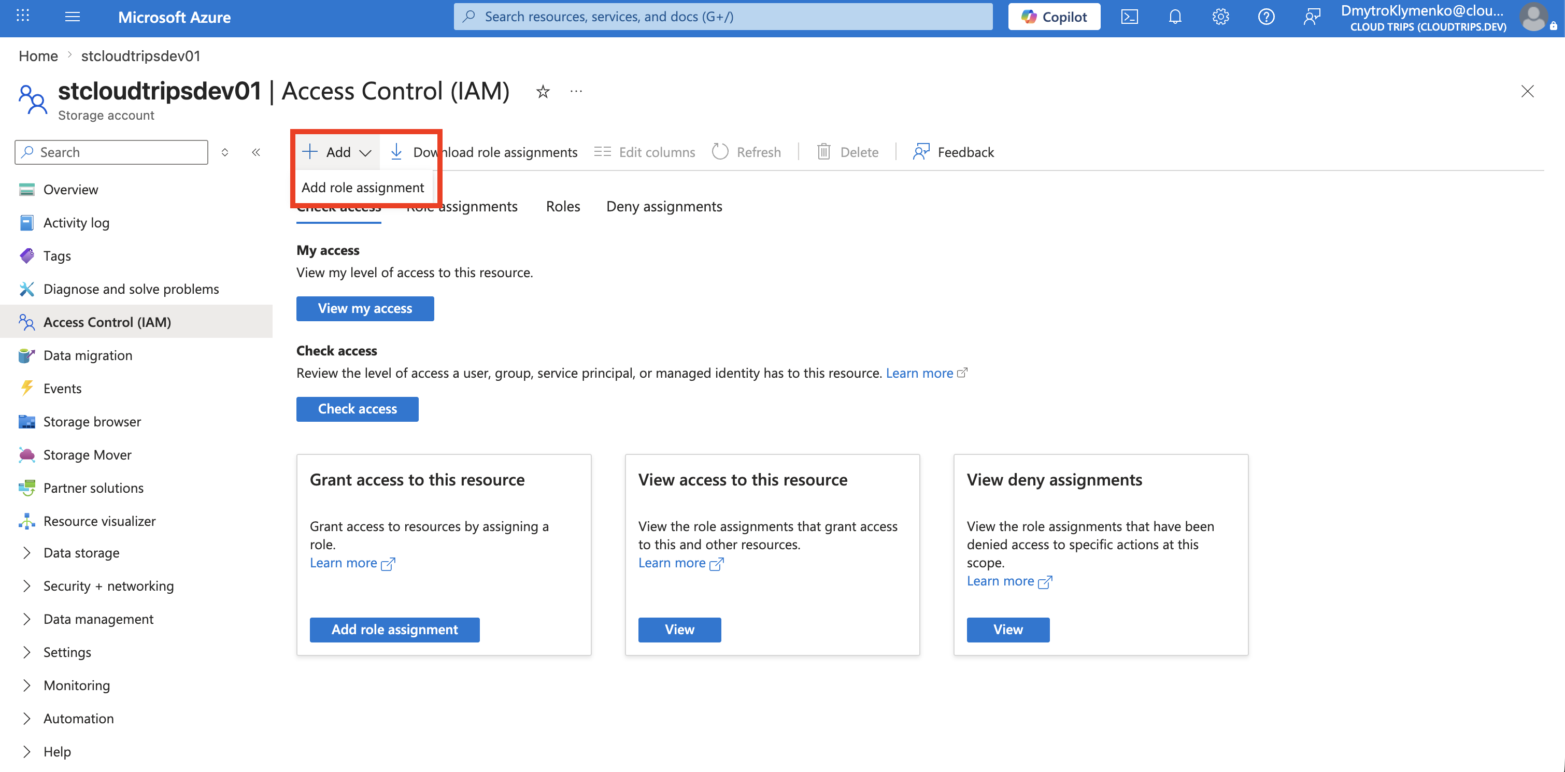The image size is (1565, 772).
Task: Open portal settings gear
Action: 1220,17
